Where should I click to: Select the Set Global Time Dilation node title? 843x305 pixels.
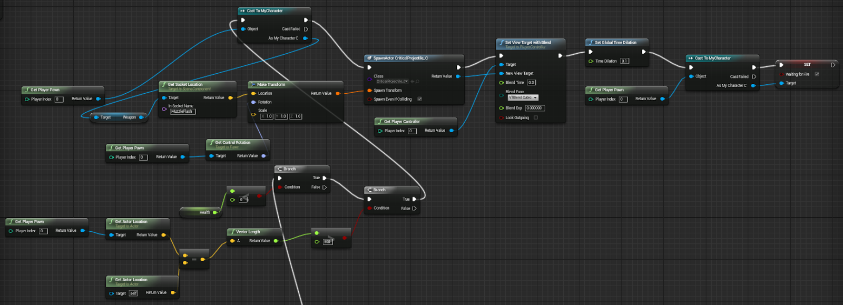[615, 43]
